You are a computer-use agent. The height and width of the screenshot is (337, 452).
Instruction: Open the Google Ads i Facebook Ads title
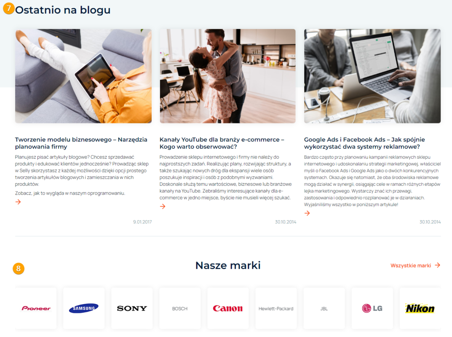point(364,143)
